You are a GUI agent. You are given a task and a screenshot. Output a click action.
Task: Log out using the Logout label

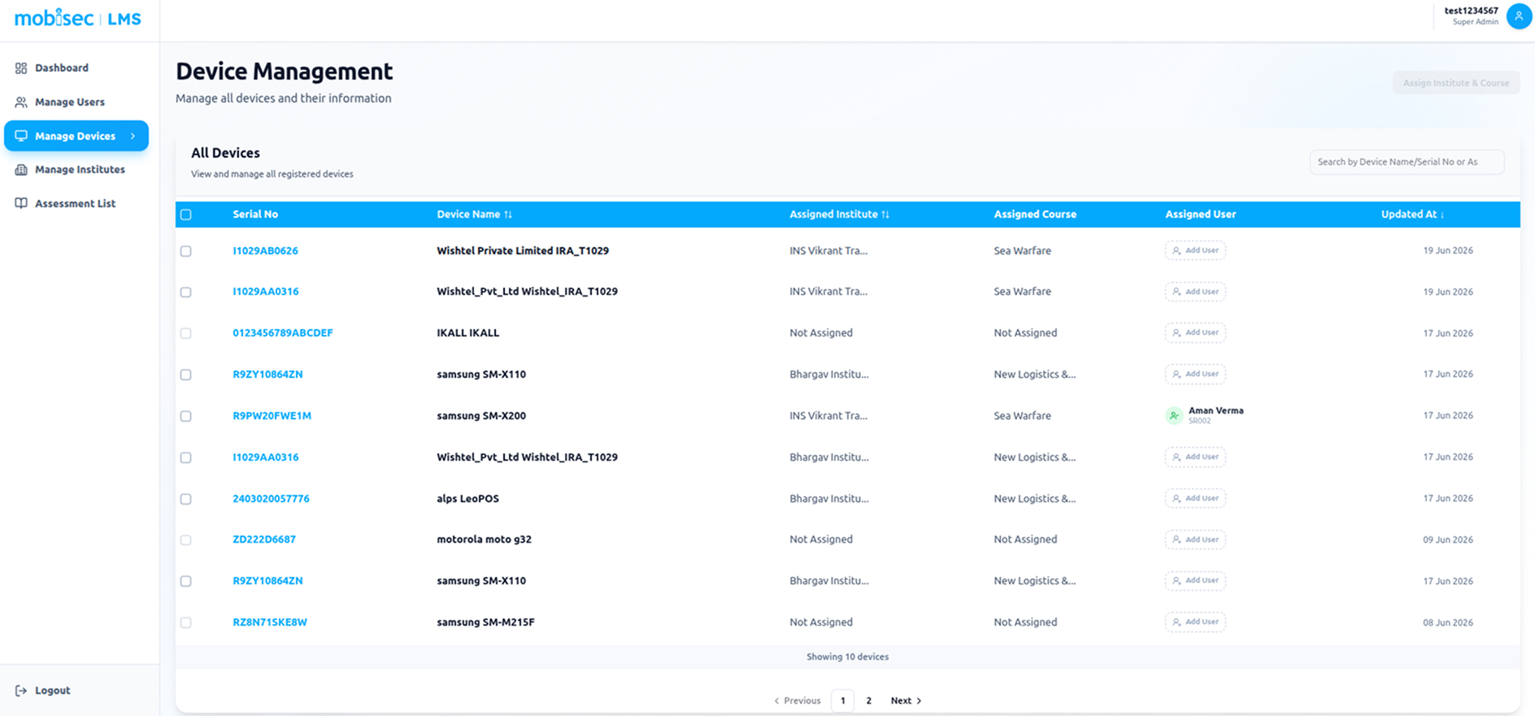(x=53, y=691)
